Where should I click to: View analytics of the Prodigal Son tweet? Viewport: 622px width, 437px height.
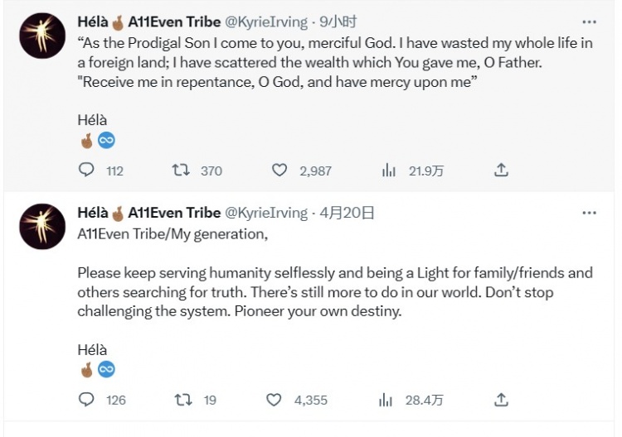pos(387,170)
